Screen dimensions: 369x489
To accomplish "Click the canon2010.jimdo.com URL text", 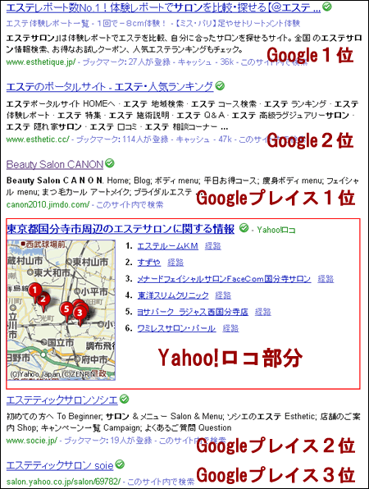I will tap(48, 204).
